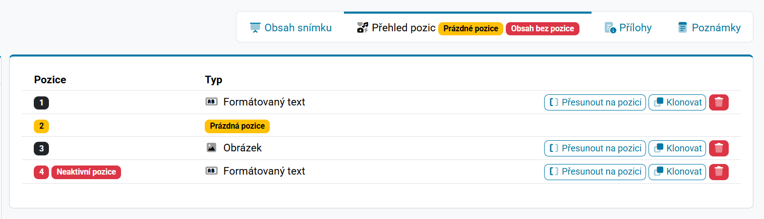This screenshot has width=764, height=219.
Task: Move the position 3 Obrázek to another position
Action: [595, 148]
